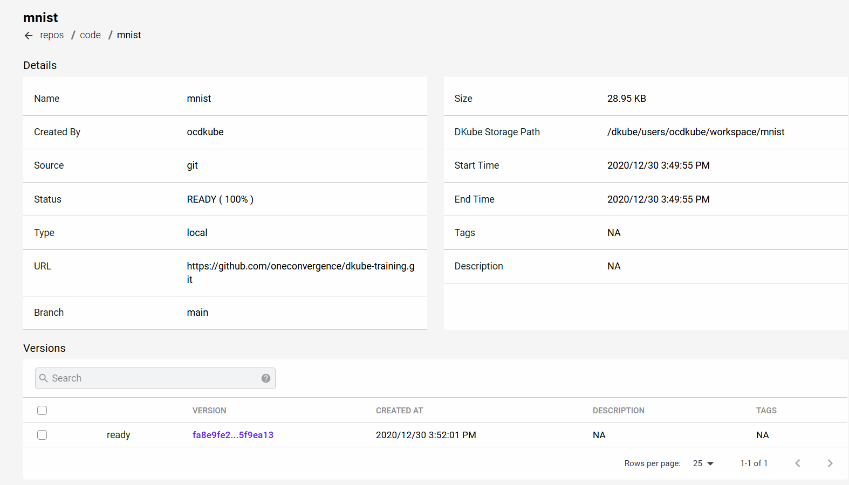The height and width of the screenshot is (485, 849).
Task: Click the main branch value
Action: [197, 313]
